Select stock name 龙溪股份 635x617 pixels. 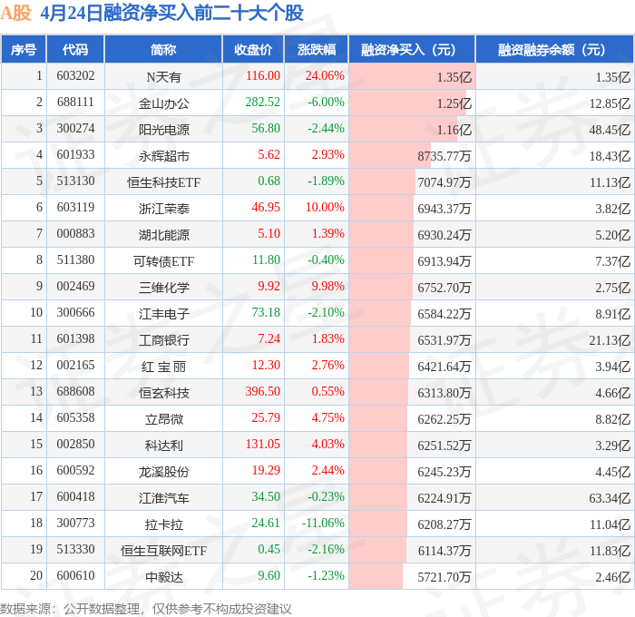click(x=163, y=472)
